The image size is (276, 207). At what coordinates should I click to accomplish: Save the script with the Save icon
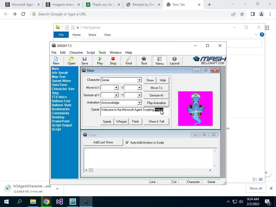click(84, 61)
